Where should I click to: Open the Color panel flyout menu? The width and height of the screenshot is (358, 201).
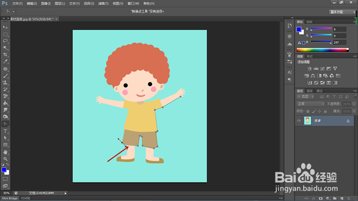[x=354, y=22]
